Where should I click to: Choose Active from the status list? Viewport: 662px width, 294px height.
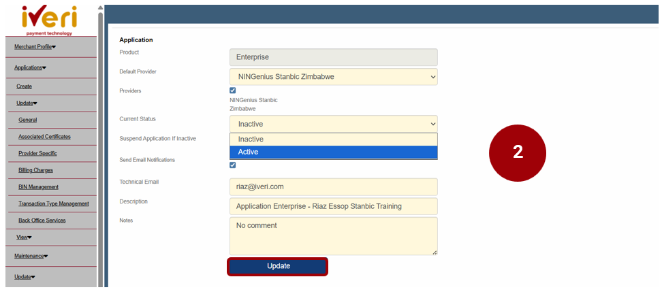(x=334, y=152)
